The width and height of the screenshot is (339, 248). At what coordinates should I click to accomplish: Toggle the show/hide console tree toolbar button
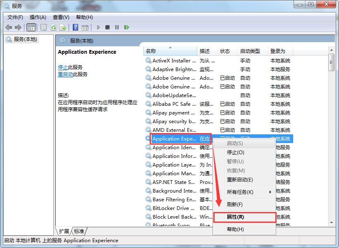(x=31, y=27)
